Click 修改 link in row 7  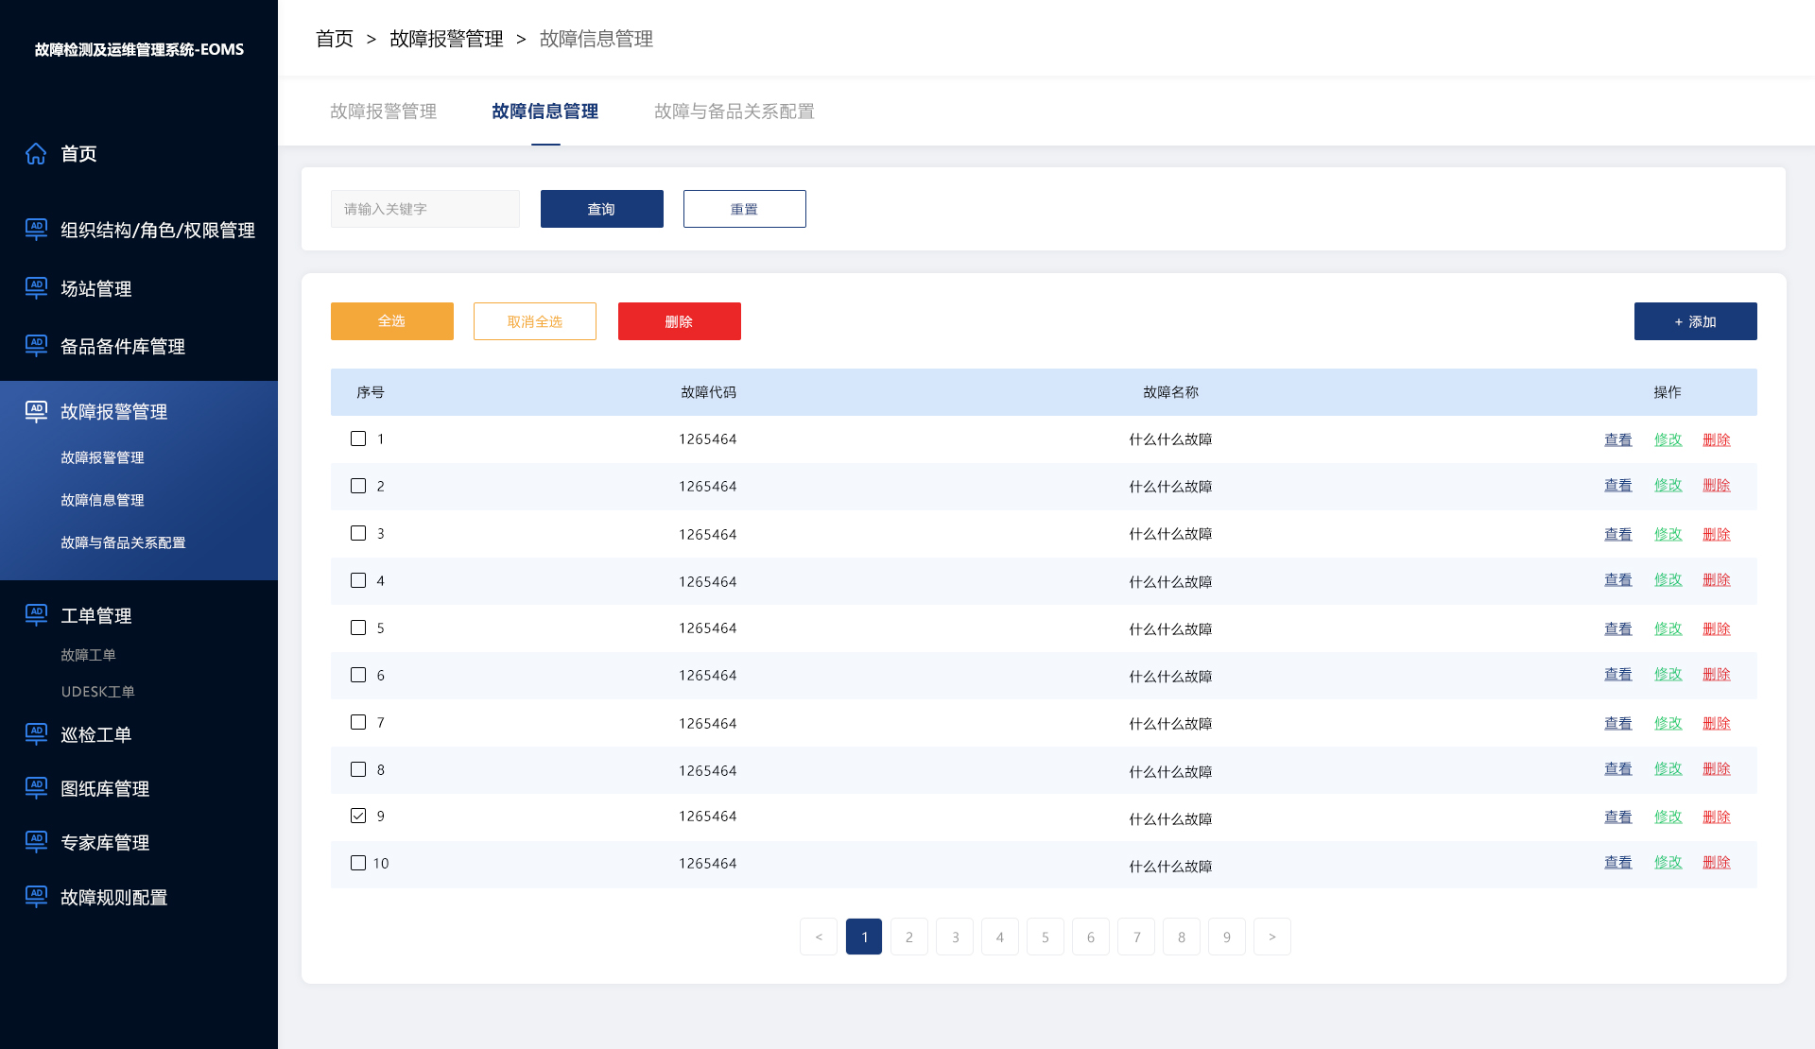1668,723
